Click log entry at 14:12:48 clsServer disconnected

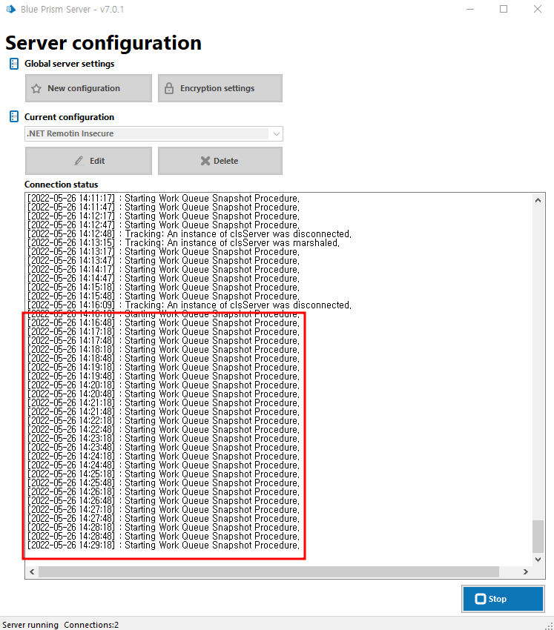coord(189,233)
